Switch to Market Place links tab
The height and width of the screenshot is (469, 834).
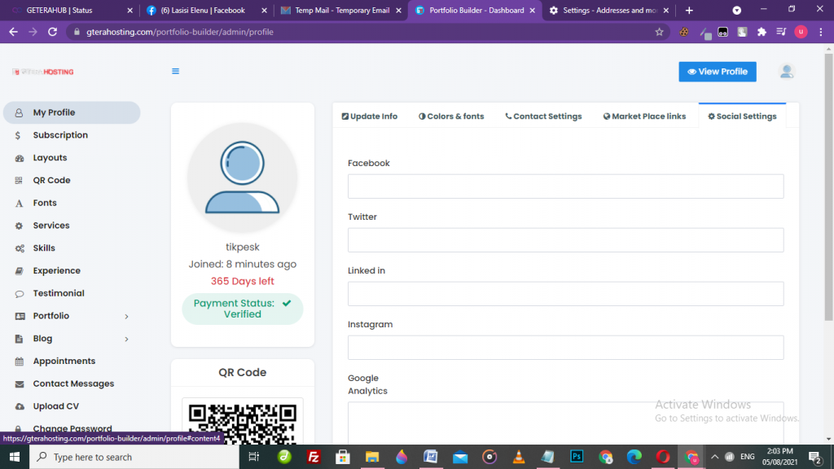[644, 116]
